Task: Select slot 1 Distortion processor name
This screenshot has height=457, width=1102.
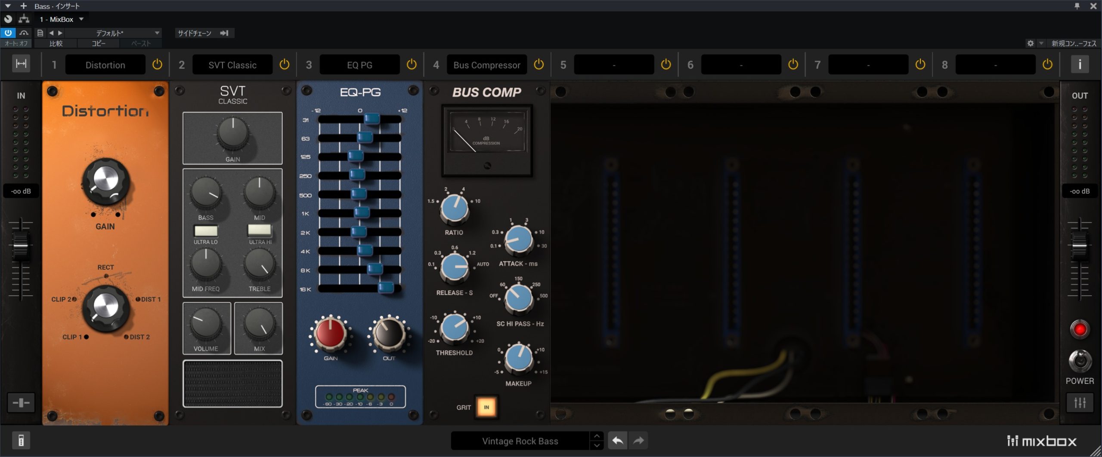Action: tap(105, 65)
